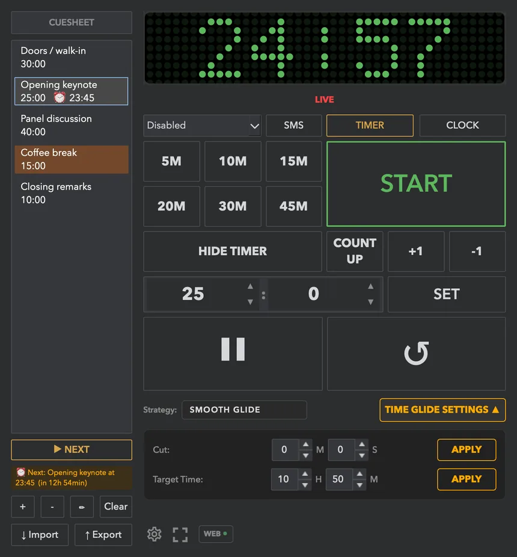Click HIDE TIMER
517x557 pixels.
(x=233, y=251)
